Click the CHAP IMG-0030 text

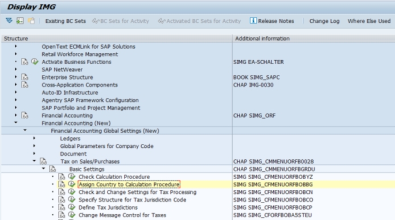pyautogui.click(x=253, y=85)
